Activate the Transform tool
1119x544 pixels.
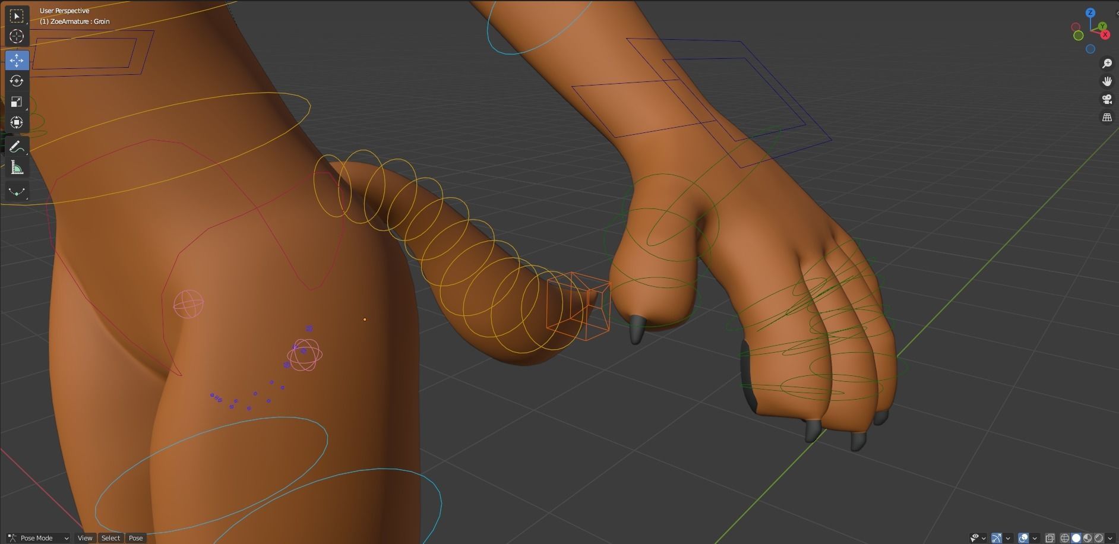click(x=17, y=122)
